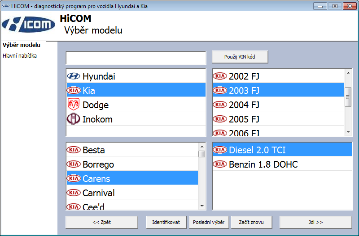Click the Inokom logo icon

pyautogui.click(x=74, y=119)
